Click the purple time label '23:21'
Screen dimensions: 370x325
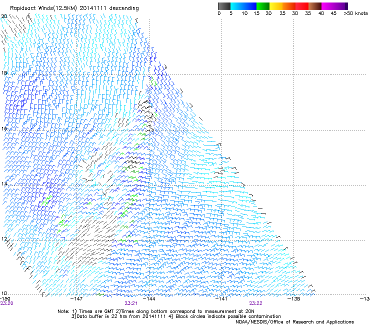131,303
